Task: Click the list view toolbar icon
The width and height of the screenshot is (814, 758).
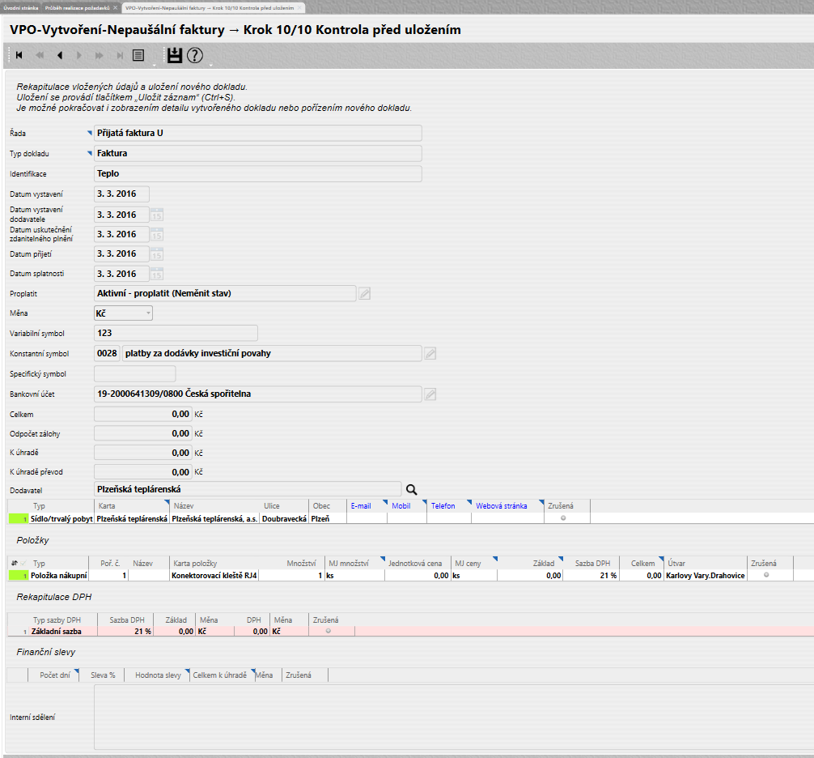Action: pyautogui.click(x=138, y=56)
